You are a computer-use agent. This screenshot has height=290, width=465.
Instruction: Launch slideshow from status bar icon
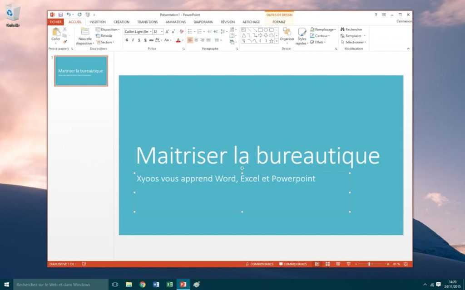348,264
